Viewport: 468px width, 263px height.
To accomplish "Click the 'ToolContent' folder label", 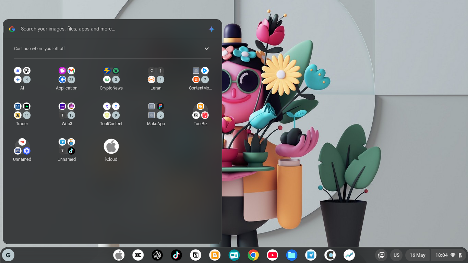I will tap(111, 124).
